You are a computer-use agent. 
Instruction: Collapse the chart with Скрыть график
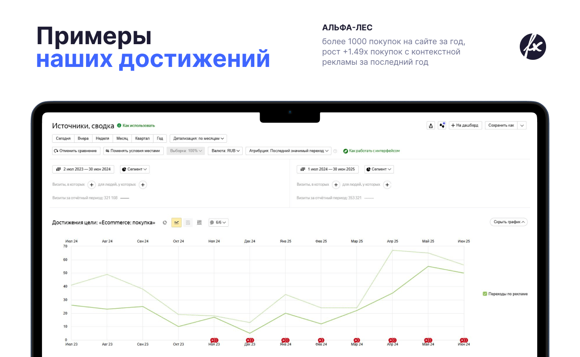coord(508,222)
